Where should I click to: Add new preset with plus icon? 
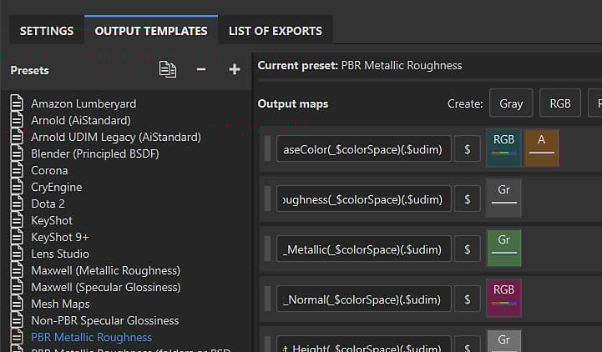coord(234,70)
